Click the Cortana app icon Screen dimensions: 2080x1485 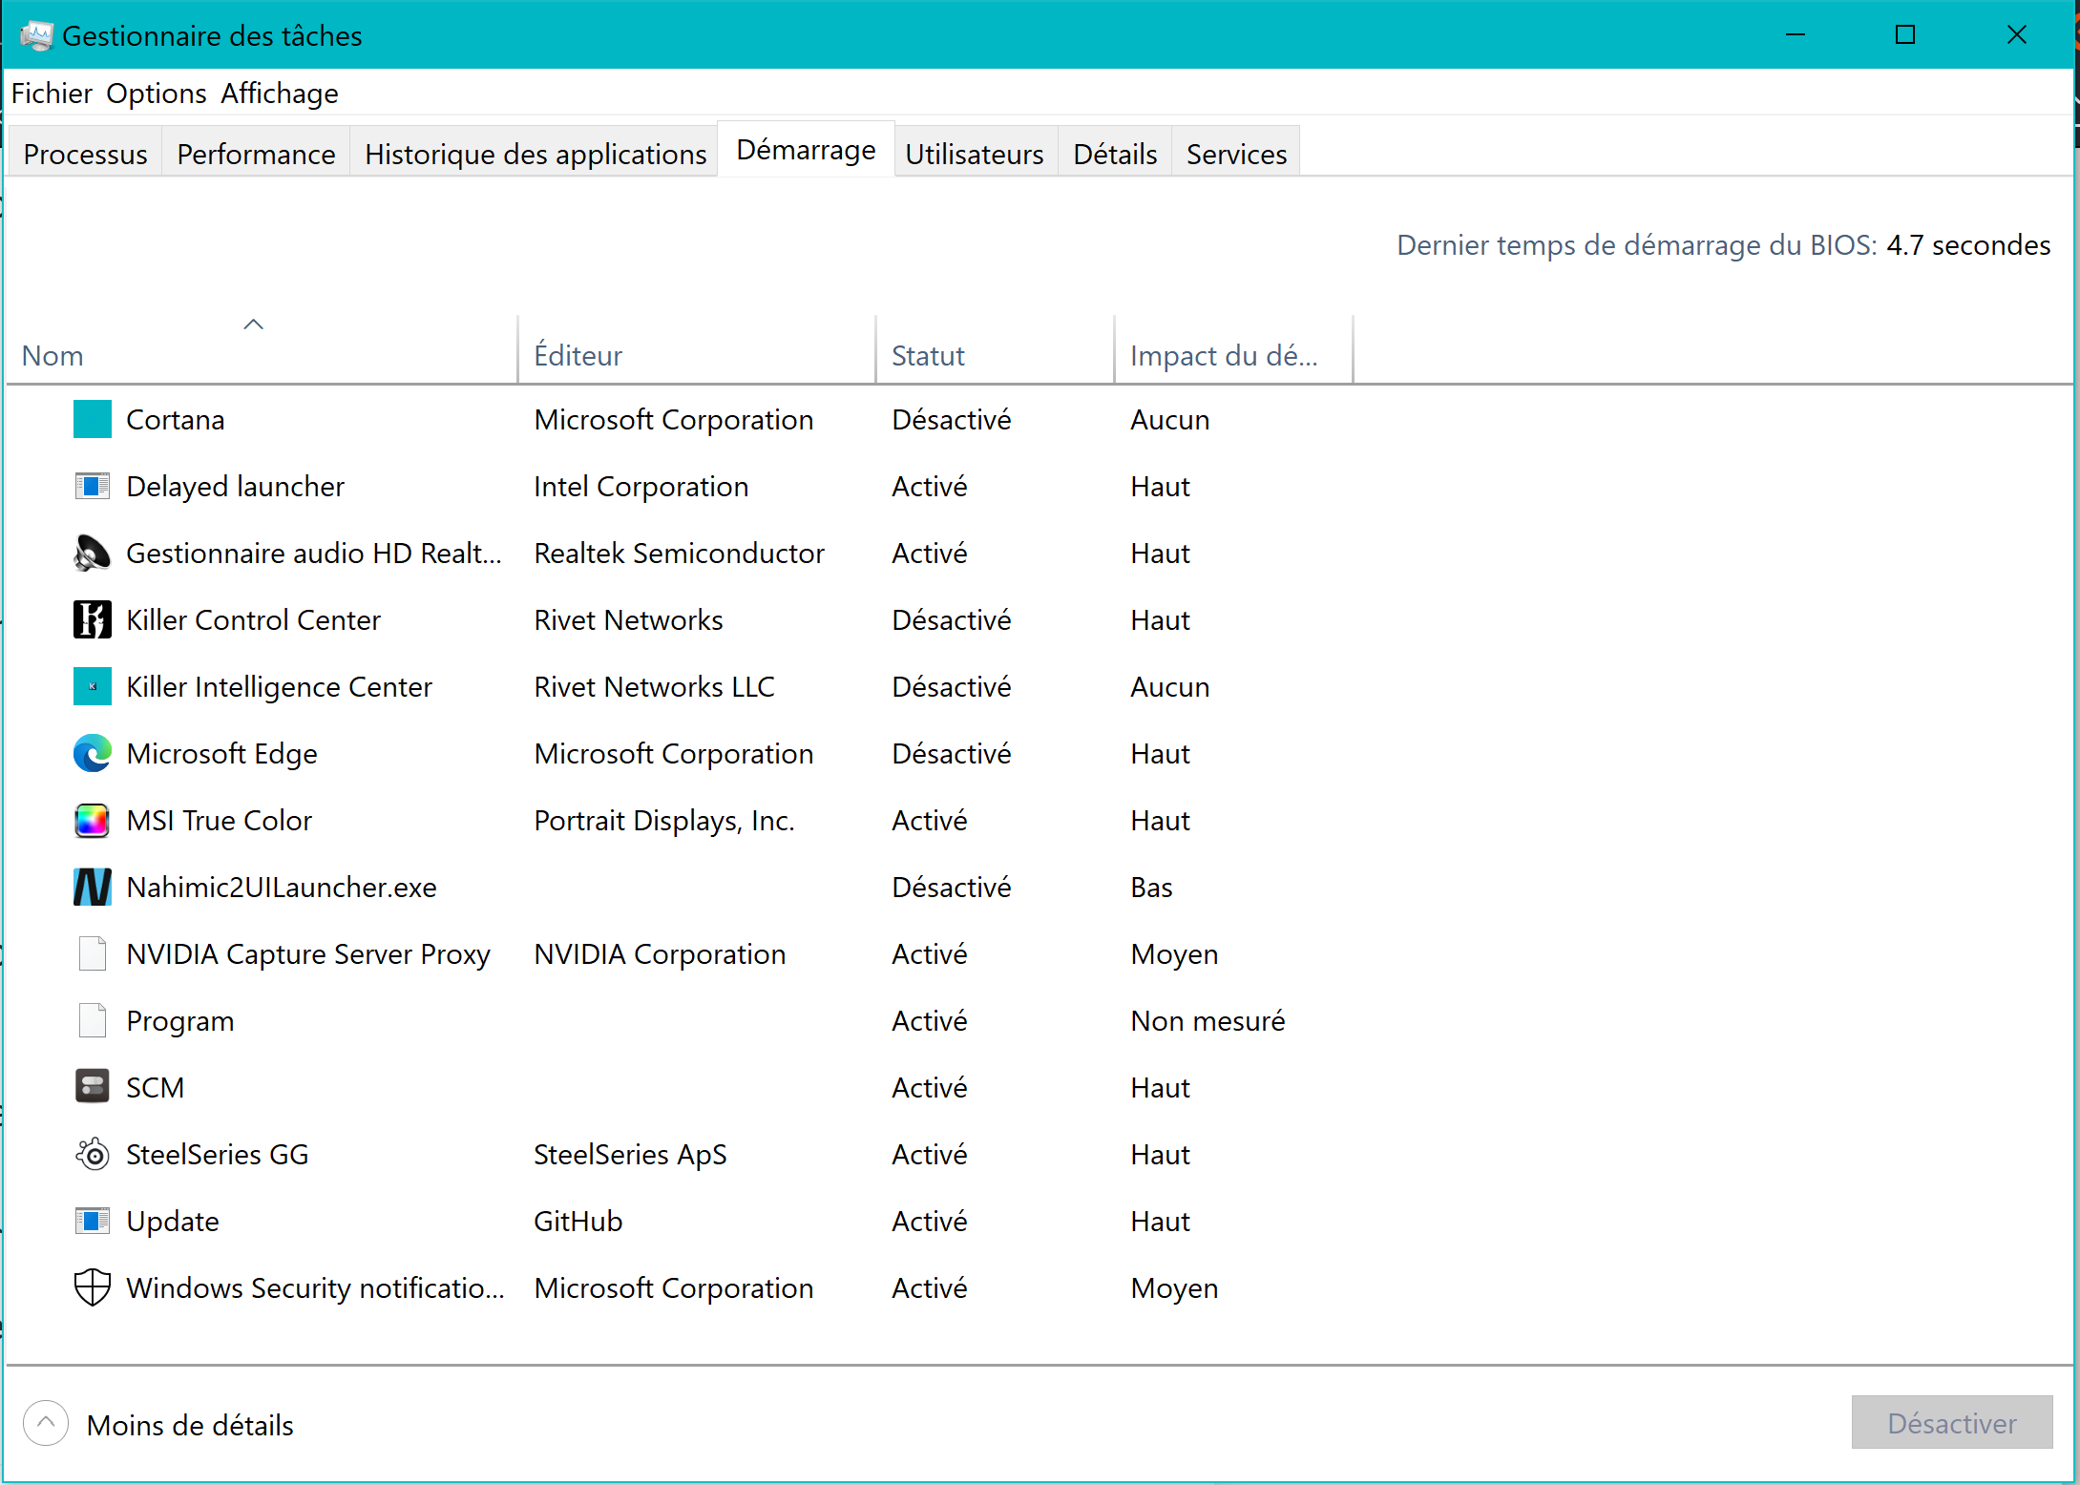92,420
